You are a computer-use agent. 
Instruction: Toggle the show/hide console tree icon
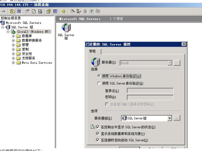coord(19,11)
